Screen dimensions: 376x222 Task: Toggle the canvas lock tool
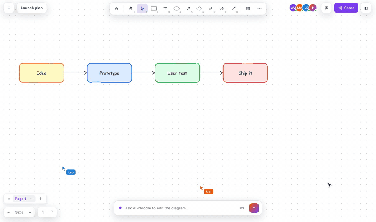(117, 9)
